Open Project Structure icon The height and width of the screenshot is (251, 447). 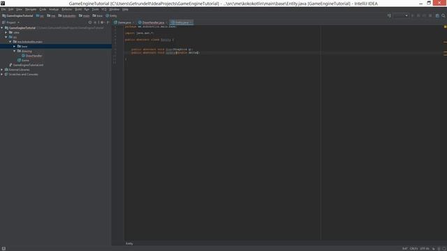(437, 15)
